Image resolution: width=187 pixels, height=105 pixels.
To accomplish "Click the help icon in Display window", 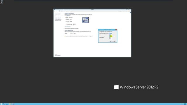I will pos(130,13).
